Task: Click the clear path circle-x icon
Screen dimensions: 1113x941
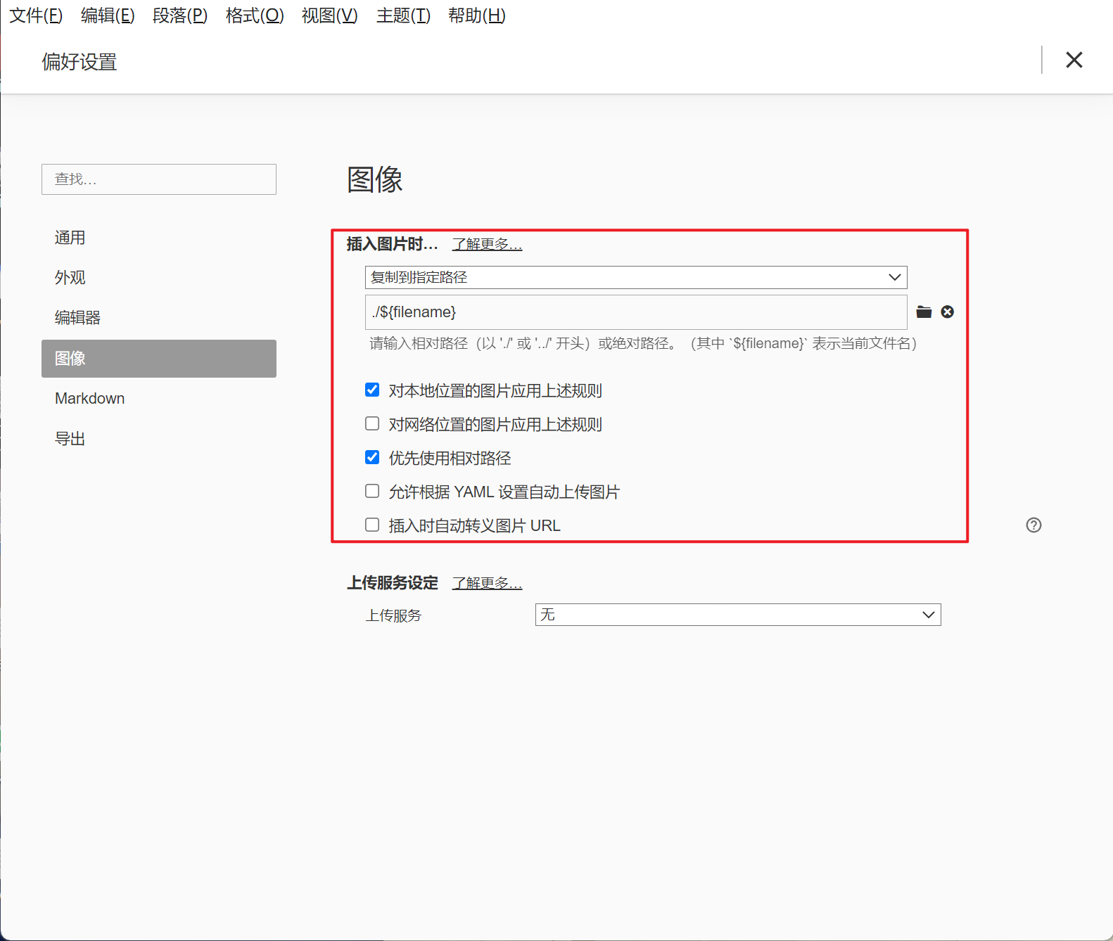Action: [948, 312]
